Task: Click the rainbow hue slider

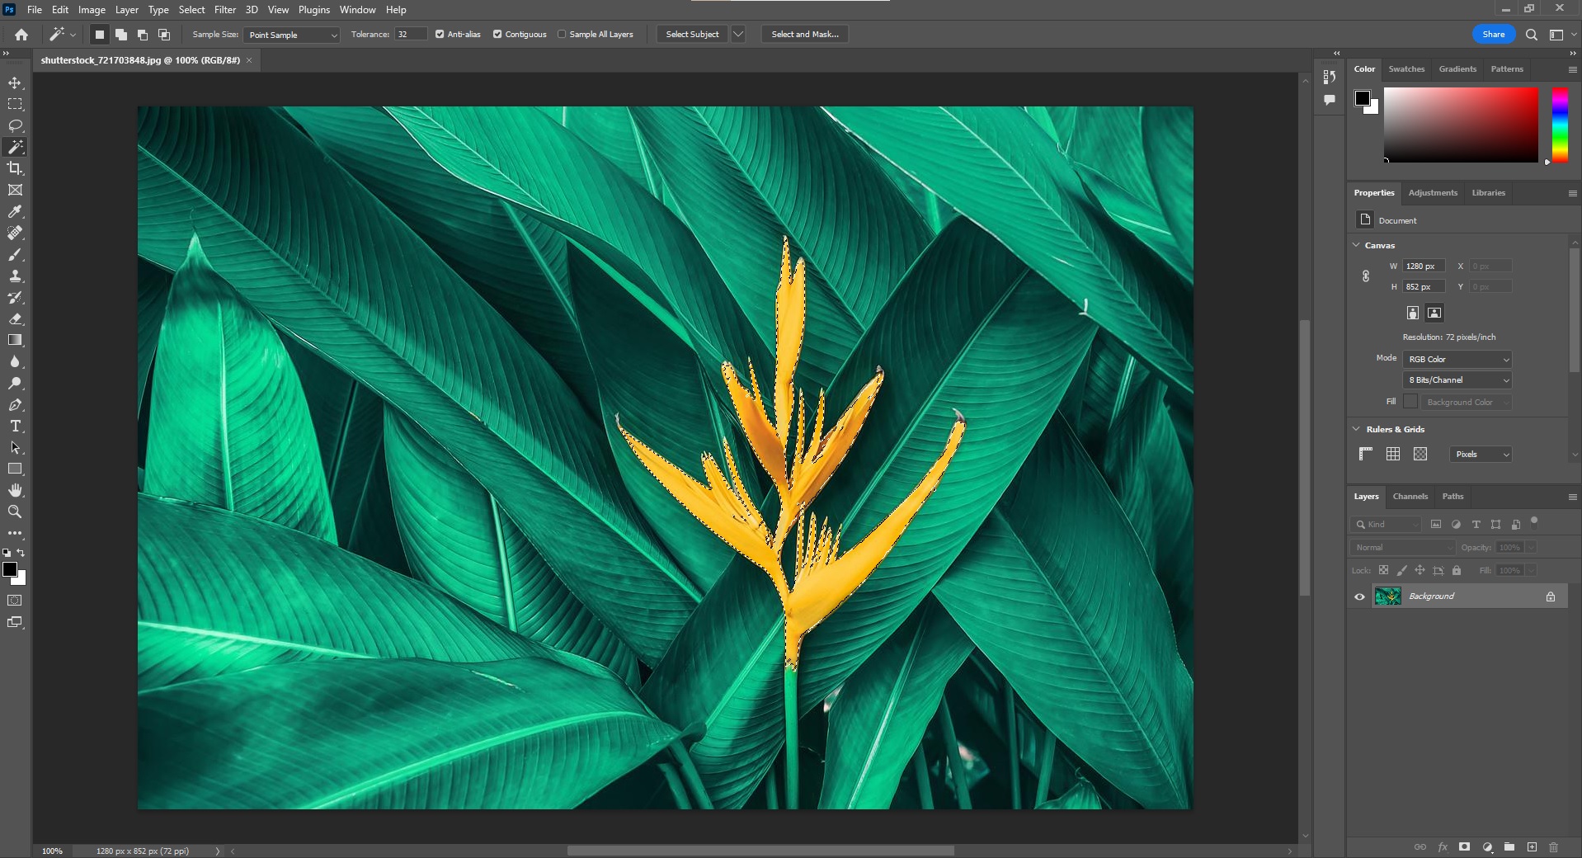Action: (1559, 125)
